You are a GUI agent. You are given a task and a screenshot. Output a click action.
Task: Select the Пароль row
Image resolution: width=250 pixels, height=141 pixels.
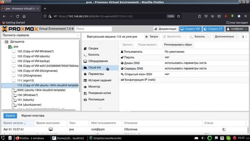(184, 58)
